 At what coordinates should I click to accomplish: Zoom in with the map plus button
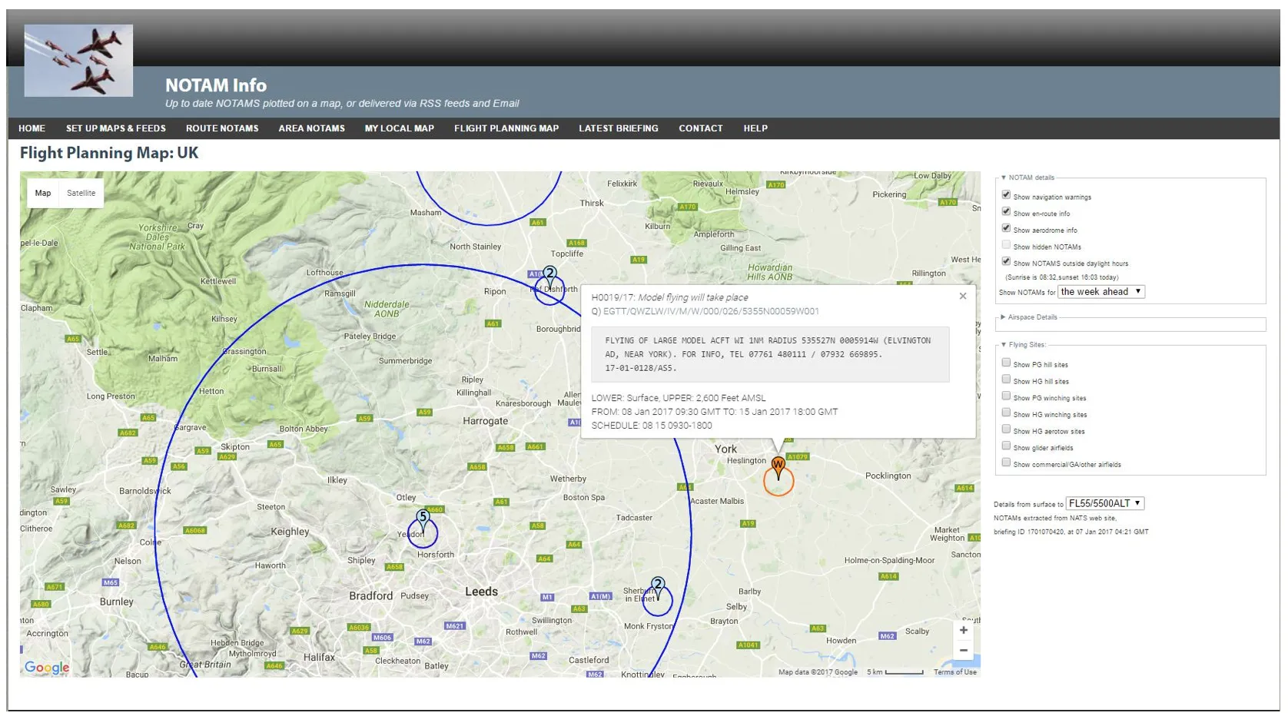coord(963,630)
